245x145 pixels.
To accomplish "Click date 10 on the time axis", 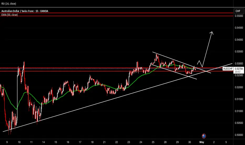I will pyautogui.click(x=19, y=142).
